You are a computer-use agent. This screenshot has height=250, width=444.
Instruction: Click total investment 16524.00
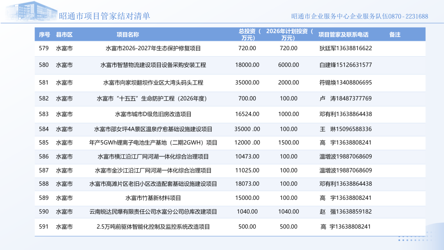(x=247, y=114)
